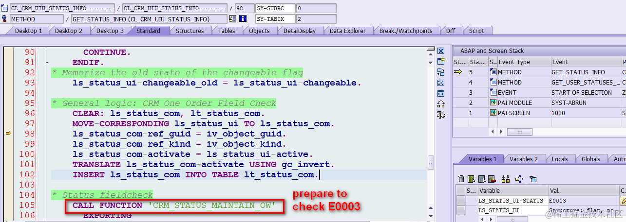This screenshot has height=222, width=626.
Task: Click the PAI SCREEN row icon
Action: tap(493, 113)
